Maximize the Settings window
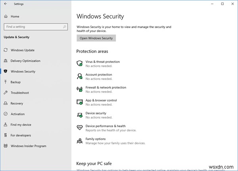The width and height of the screenshot is (238, 171). click(223, 4)
